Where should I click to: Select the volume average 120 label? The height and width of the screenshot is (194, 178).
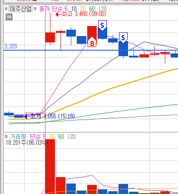[x=71, y=136]
